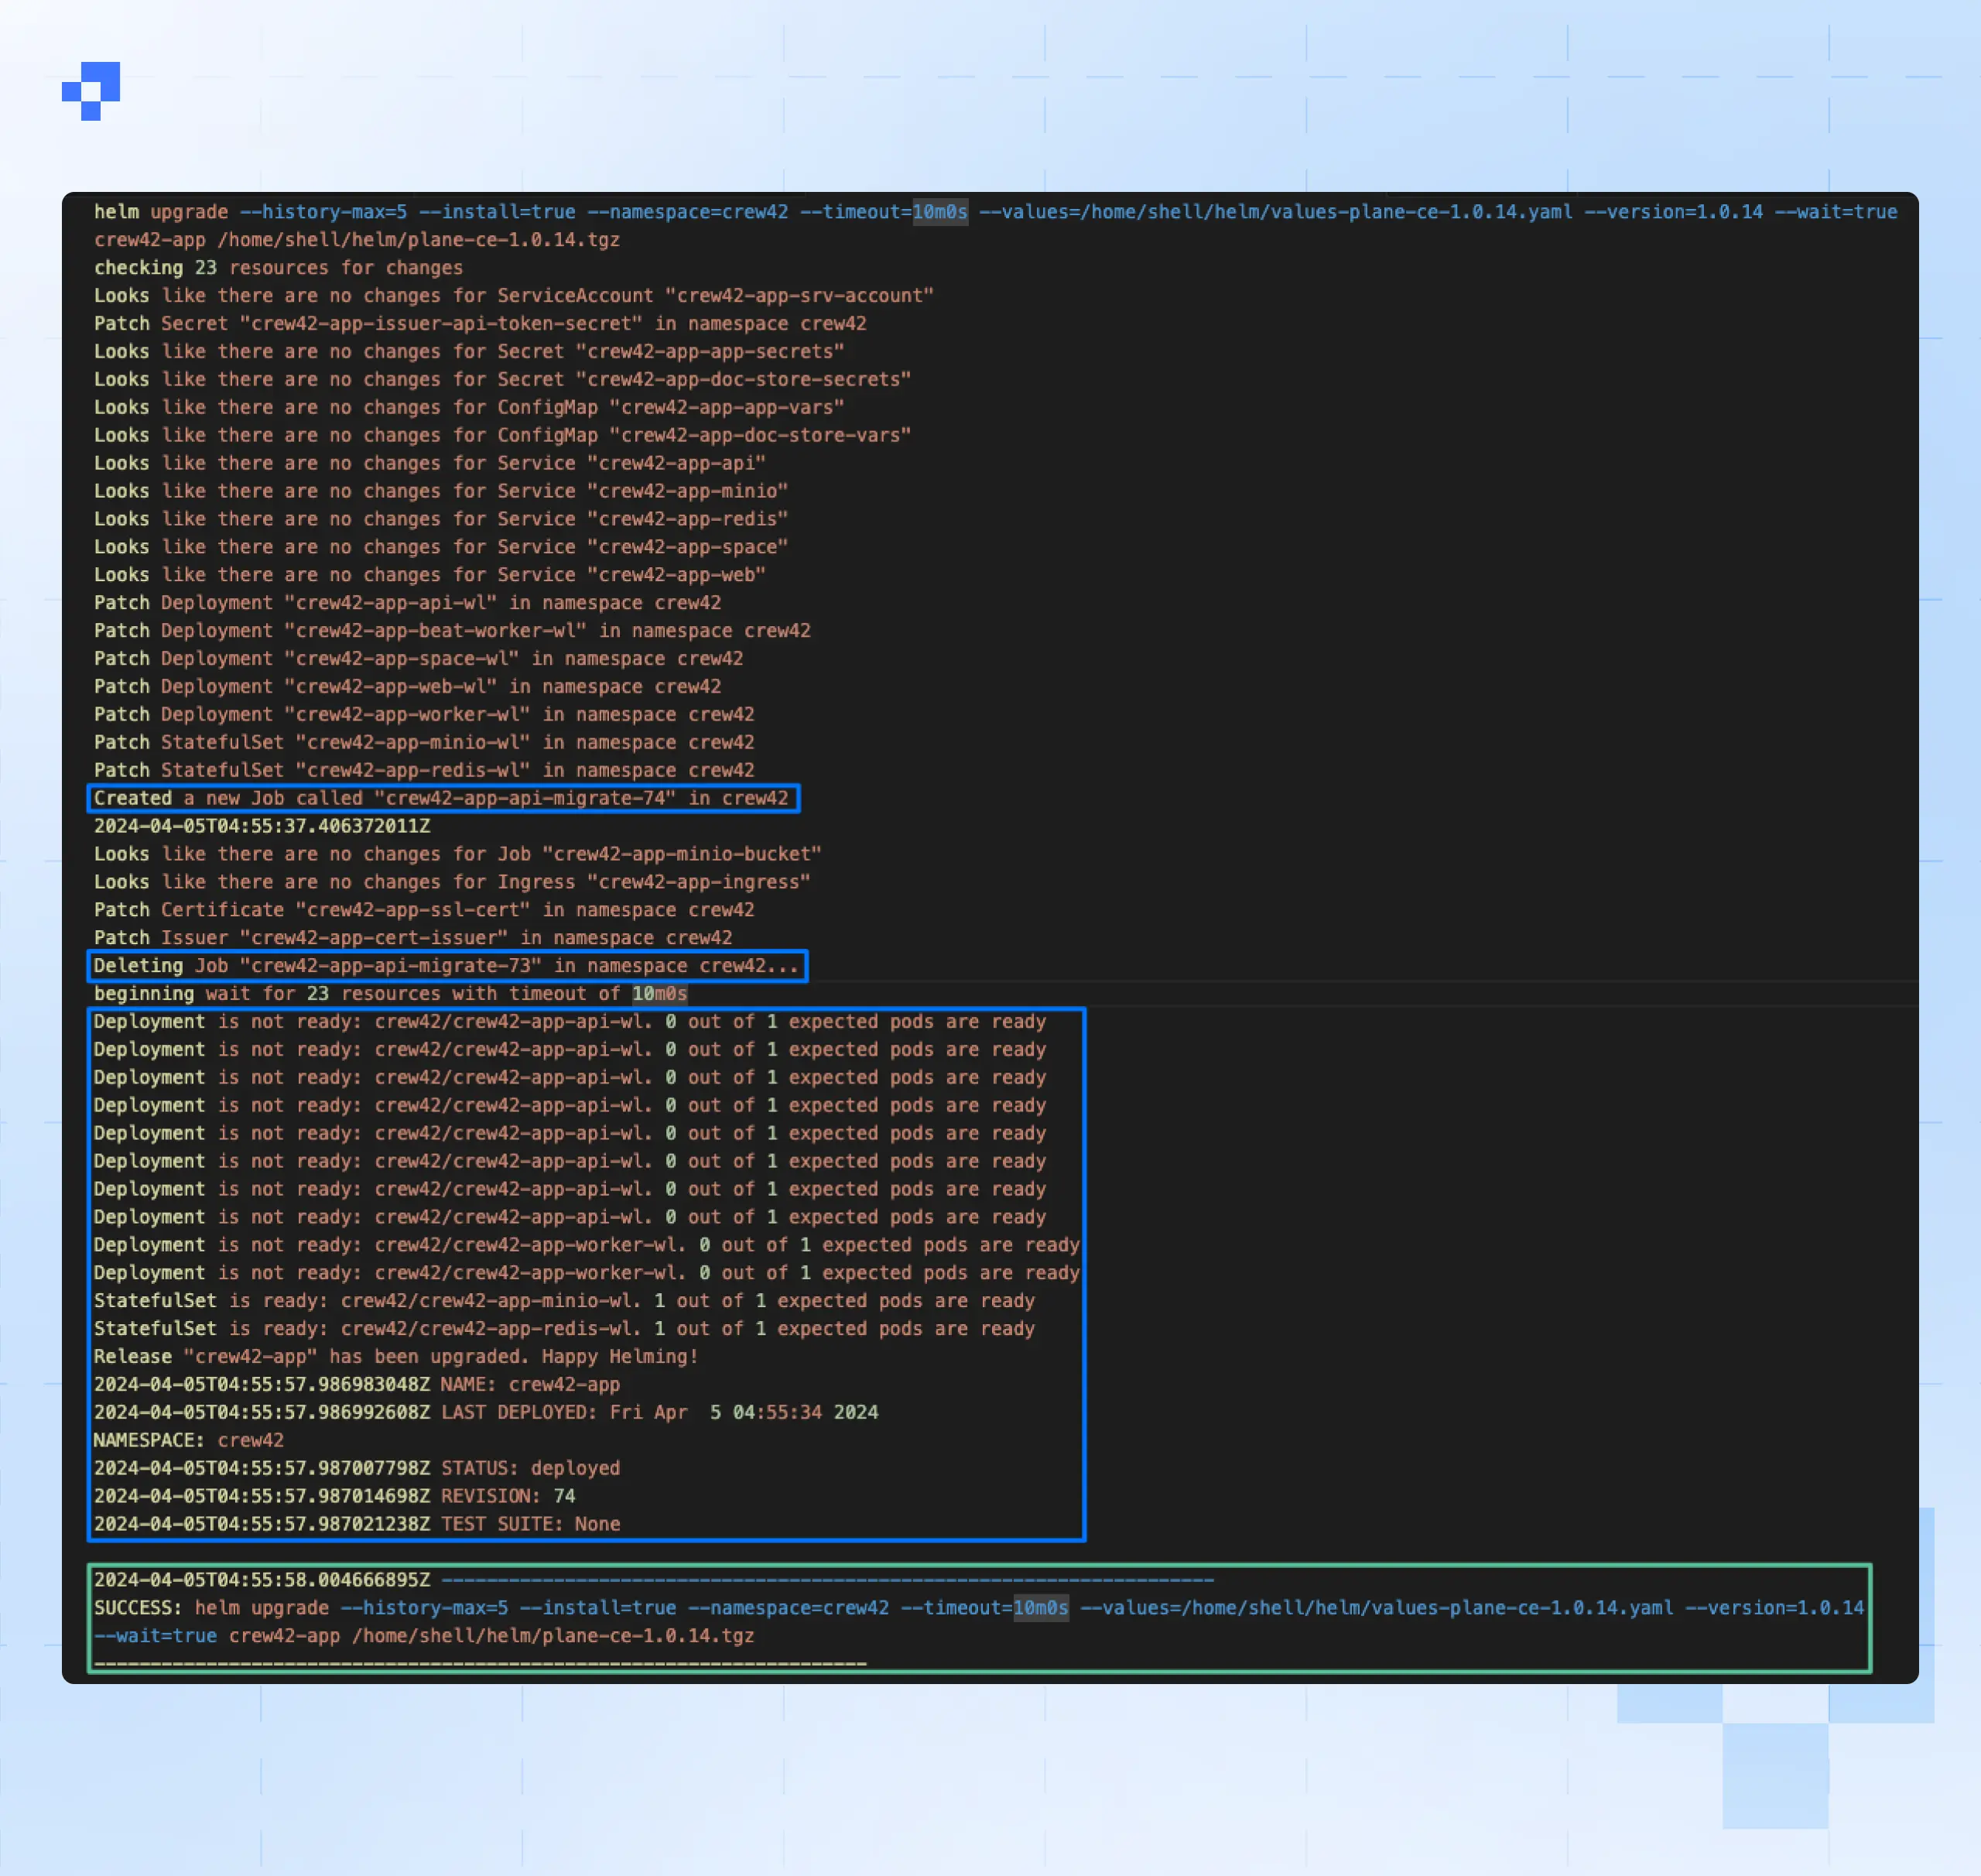Image resolution: width=1981 pixels, height=1876 pixels.
Task: Click the 'NAMESPACE: crew42' line
Action: pyautogui.click(x=188, y=1440)
